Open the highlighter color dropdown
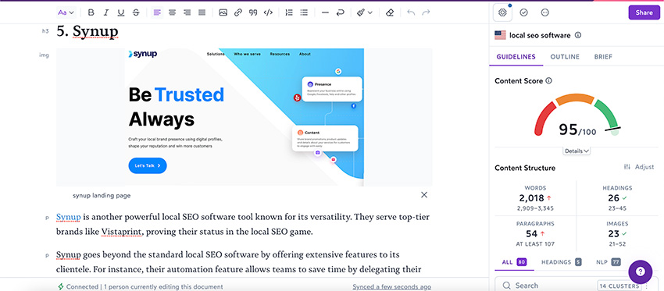 364,12
